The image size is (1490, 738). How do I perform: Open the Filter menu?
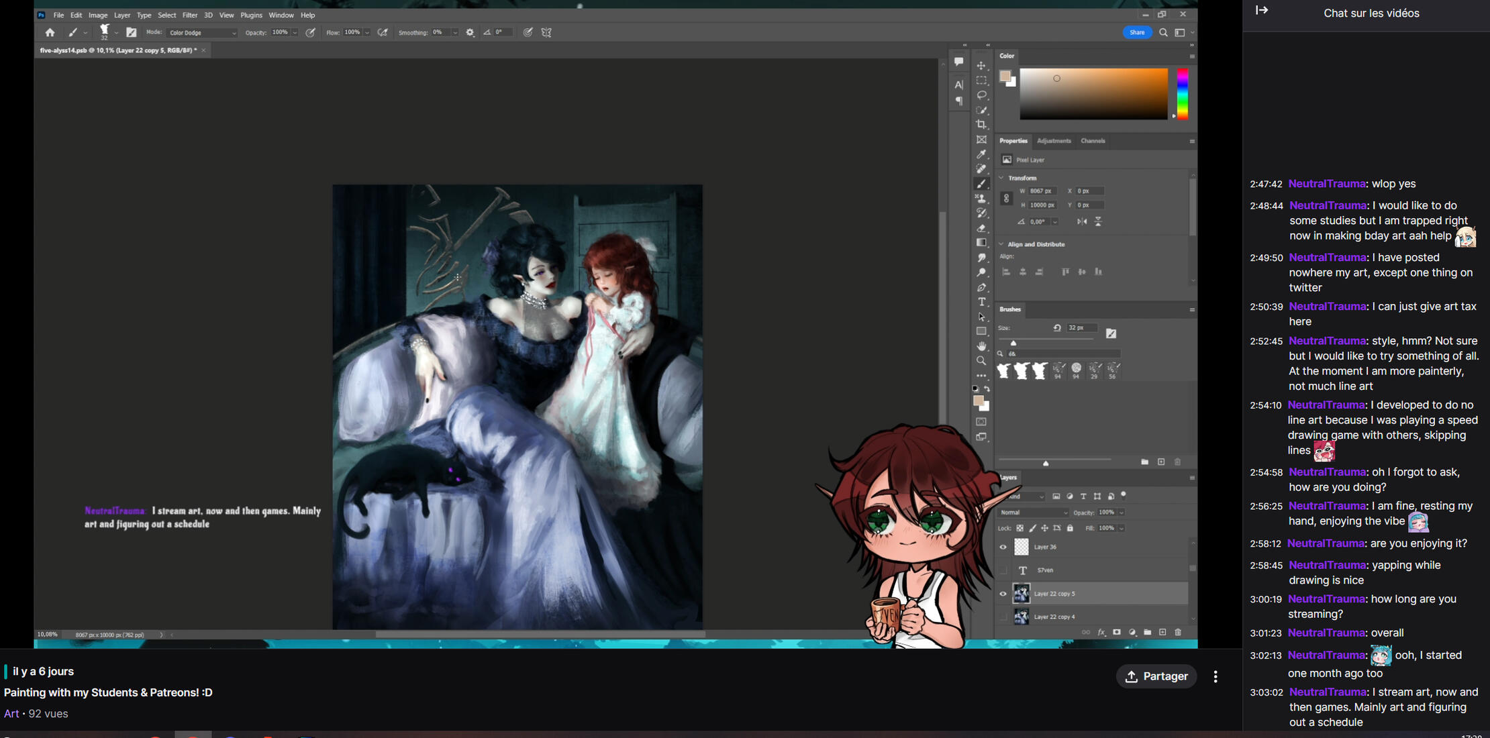(x=190, y=15)
